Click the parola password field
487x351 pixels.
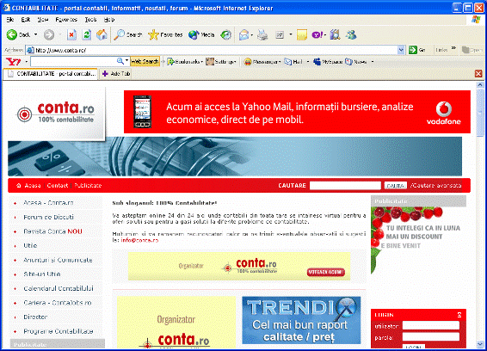coord(431,337)
